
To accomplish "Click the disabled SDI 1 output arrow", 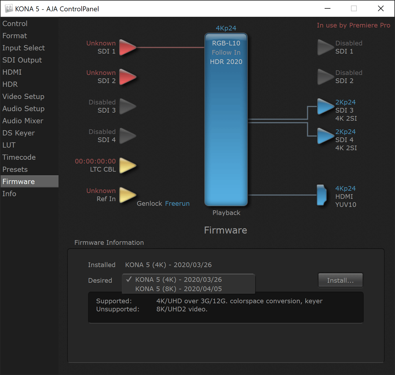I will [326, 47].
